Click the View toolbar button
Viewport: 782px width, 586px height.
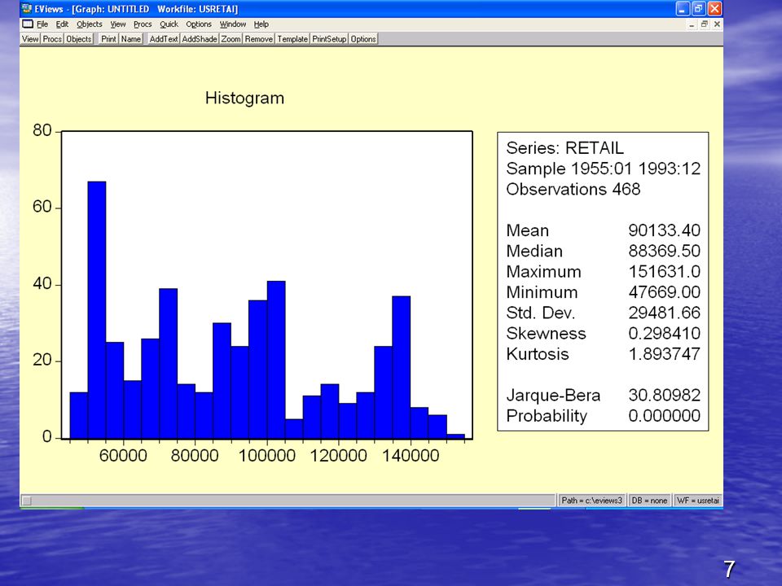[x=30, y=39]
